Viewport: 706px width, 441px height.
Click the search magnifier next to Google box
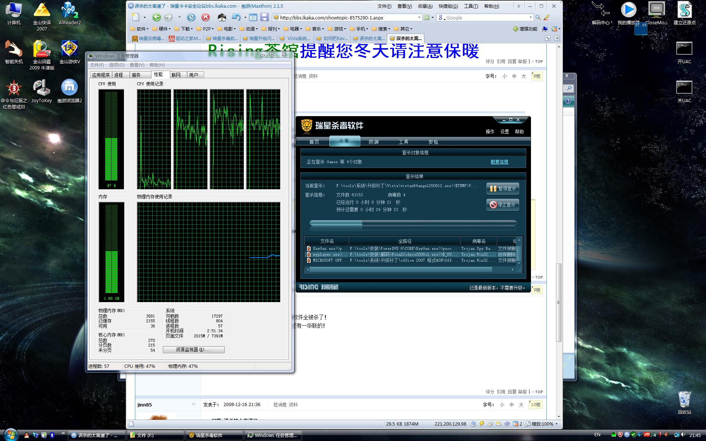(x=538, y=17)
